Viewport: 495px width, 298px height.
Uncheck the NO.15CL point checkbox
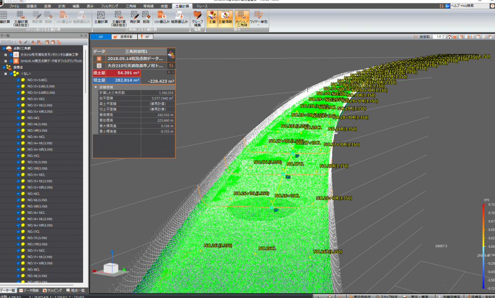pyautogui.click(x=18, y=156)
